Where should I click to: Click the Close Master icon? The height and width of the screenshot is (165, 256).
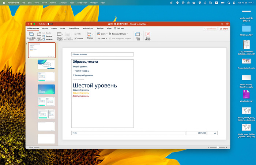pyautogui.click(x=148, y=34)
